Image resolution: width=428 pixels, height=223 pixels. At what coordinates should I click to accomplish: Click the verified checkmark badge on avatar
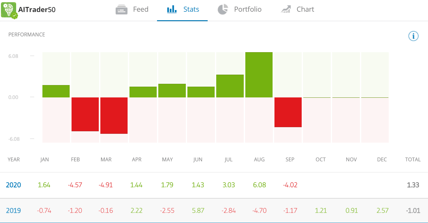[x=15, y=15]
